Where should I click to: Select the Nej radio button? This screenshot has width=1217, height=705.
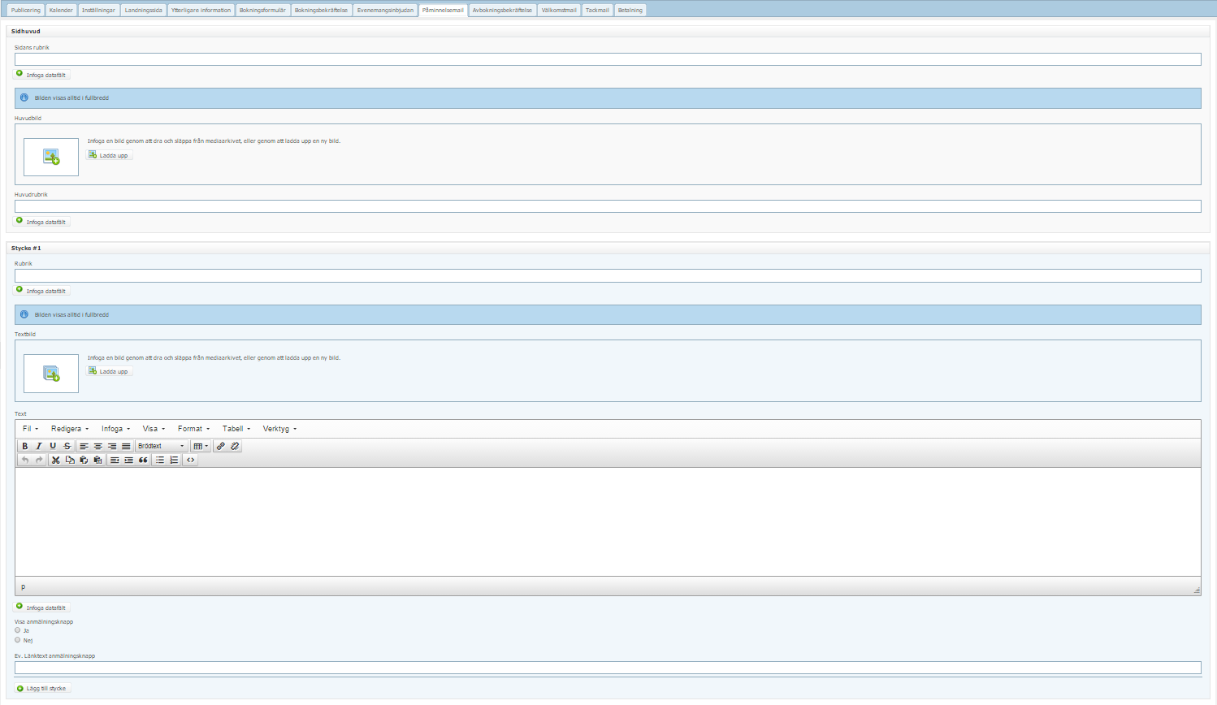tap(18, 640)
